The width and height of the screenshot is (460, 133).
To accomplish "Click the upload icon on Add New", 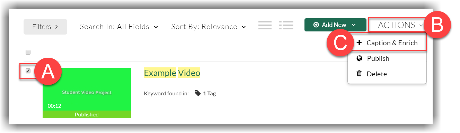I will (x=316, y=25).
